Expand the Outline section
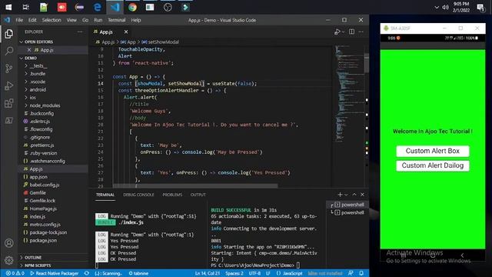 (x=33, y=258)
